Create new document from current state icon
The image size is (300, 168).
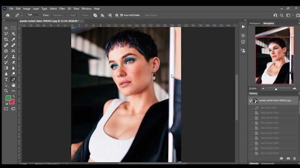pyautogui.click(x=281, y=158)
